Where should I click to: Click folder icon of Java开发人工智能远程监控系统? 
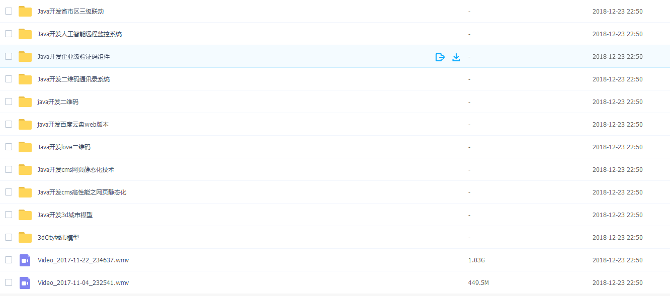[25, 34]
